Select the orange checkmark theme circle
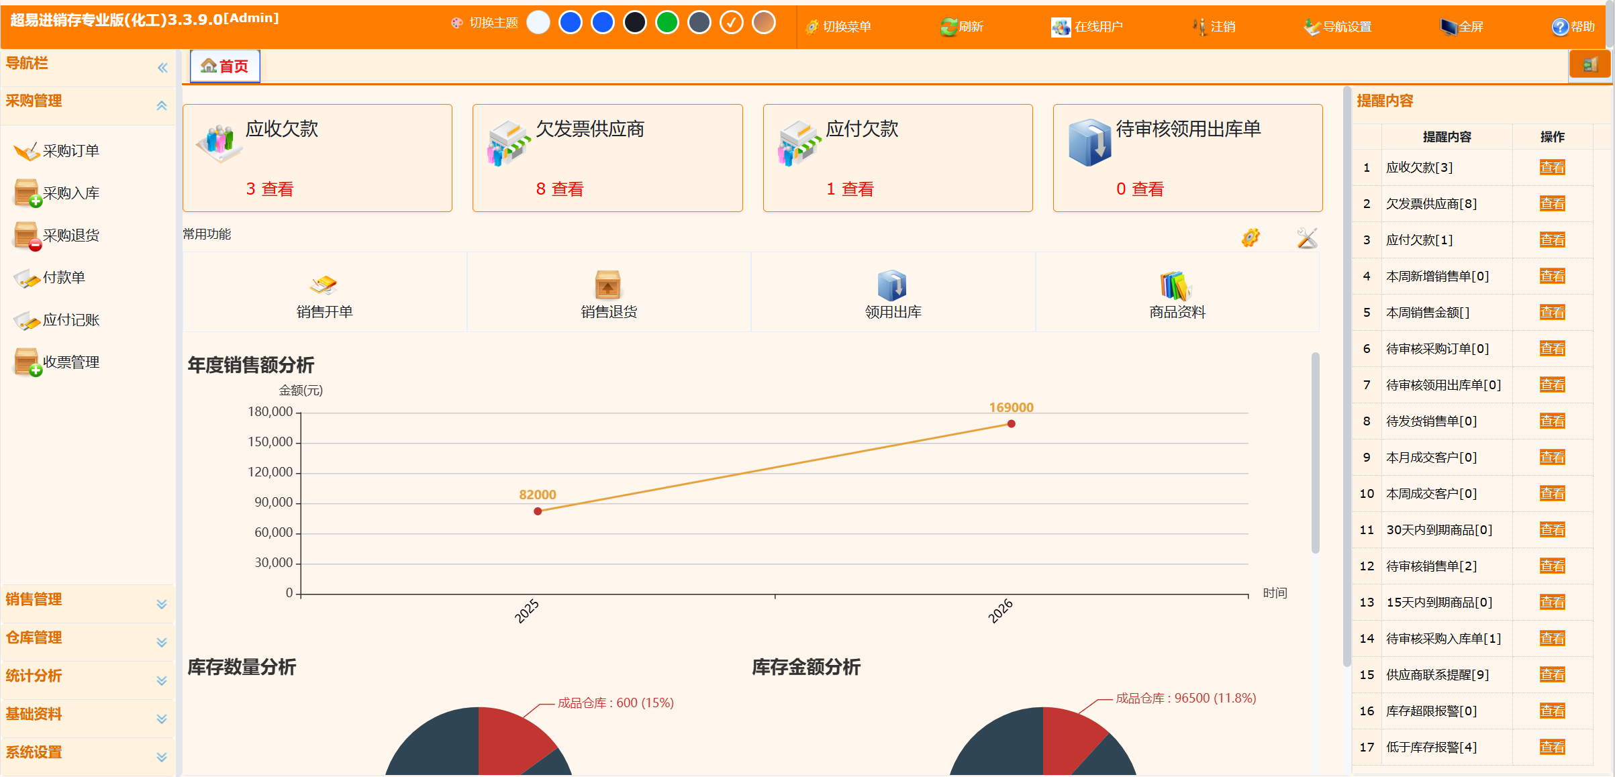1615x777 pixels. (x=732, y=22)
